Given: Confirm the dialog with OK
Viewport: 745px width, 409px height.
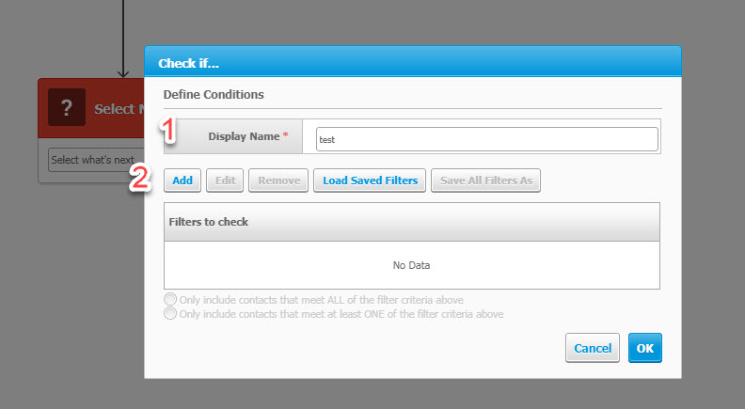Looking at the screenshot, I should pos(644,348).
